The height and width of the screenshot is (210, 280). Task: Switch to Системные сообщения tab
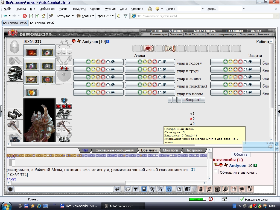tap(115, 150)
